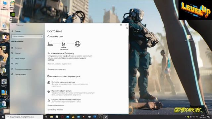Open the red circular taskbar app
The image size is (212, 119).
click(x=62, y=117)
